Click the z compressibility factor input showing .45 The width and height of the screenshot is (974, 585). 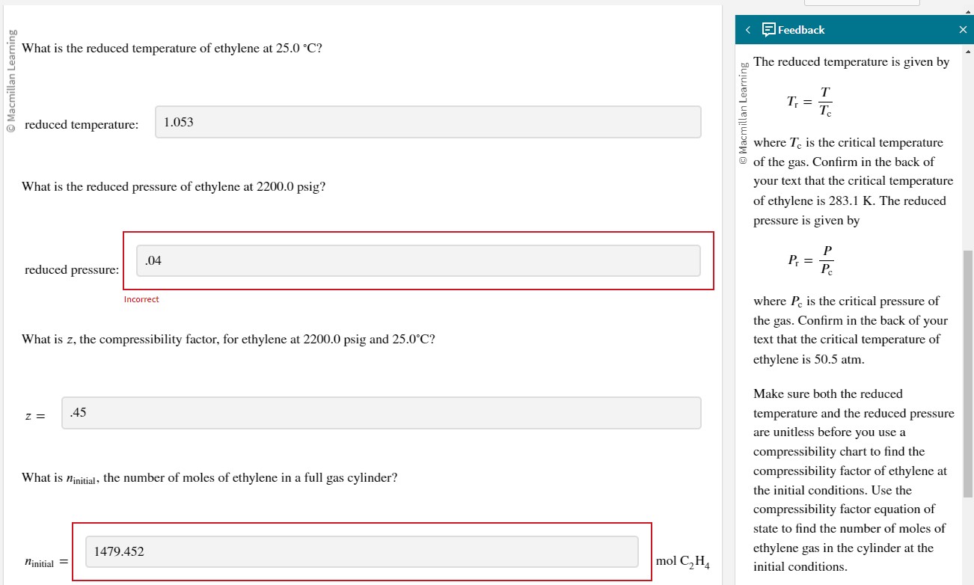tap(382, 412)
